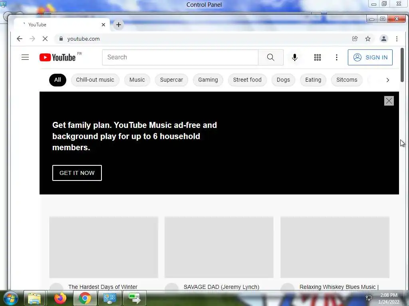Open Relaxing Whiskey Blues Music thumbnail
Viewport: 409px width, 306px height.
[x=335, y=247]
